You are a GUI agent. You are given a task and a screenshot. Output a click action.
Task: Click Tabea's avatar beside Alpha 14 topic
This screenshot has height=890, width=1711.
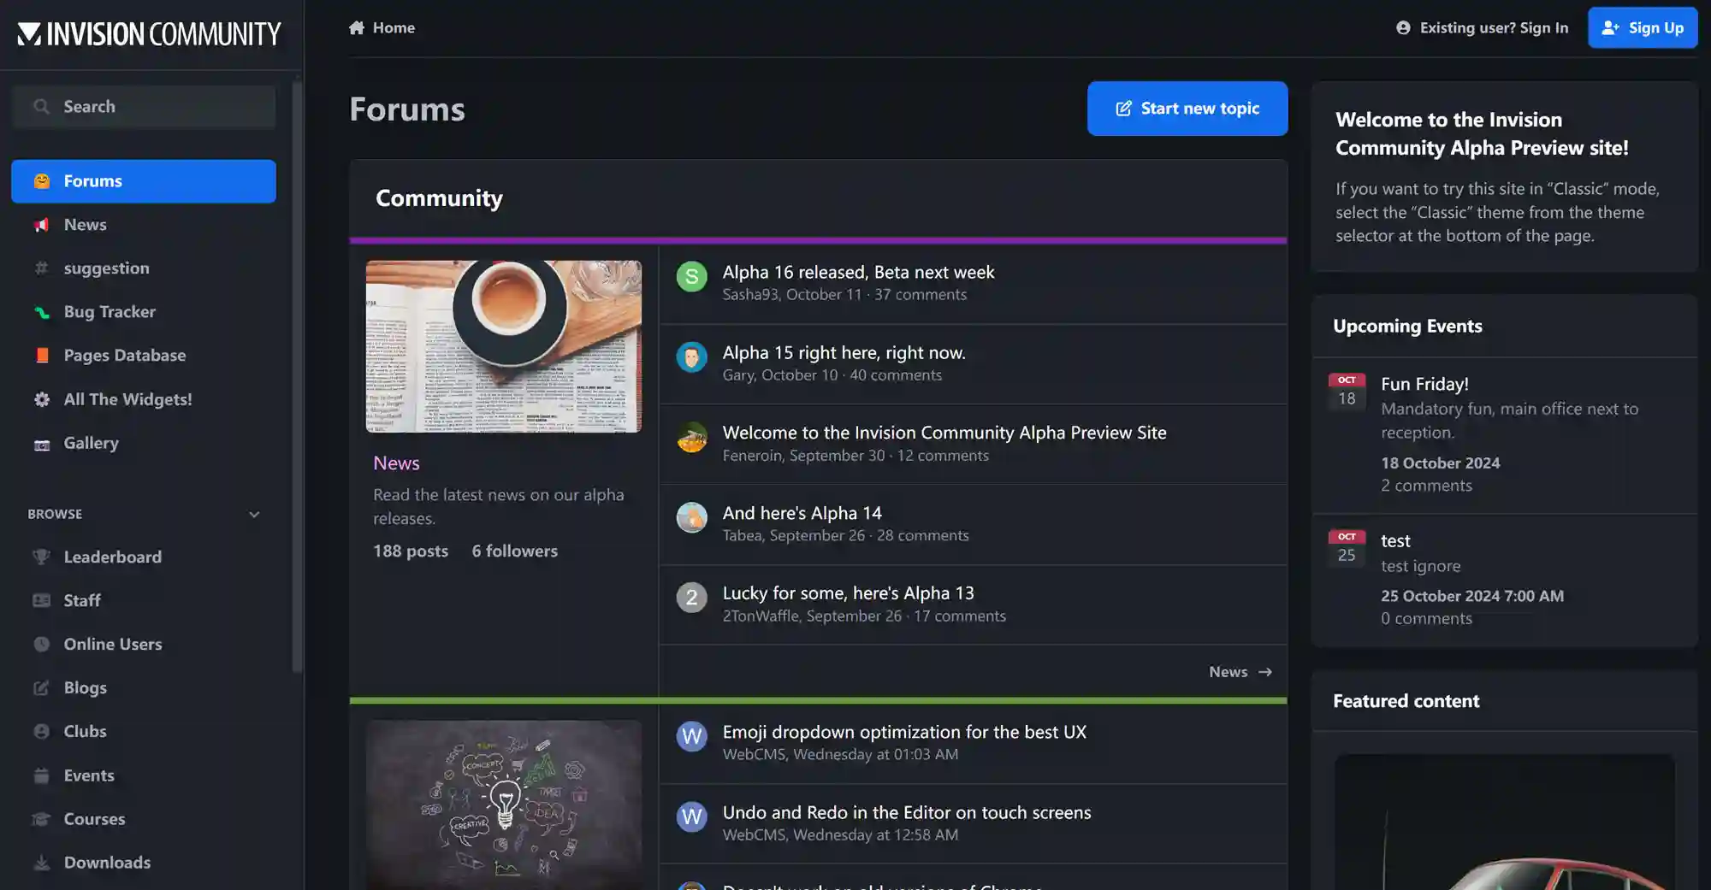(x=691, y=517)
